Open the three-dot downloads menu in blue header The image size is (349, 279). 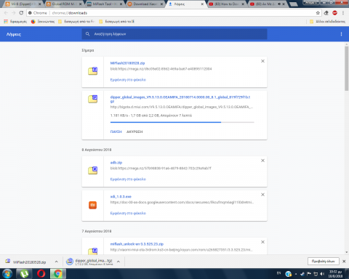pyautogui.click(x=341, y=34)
